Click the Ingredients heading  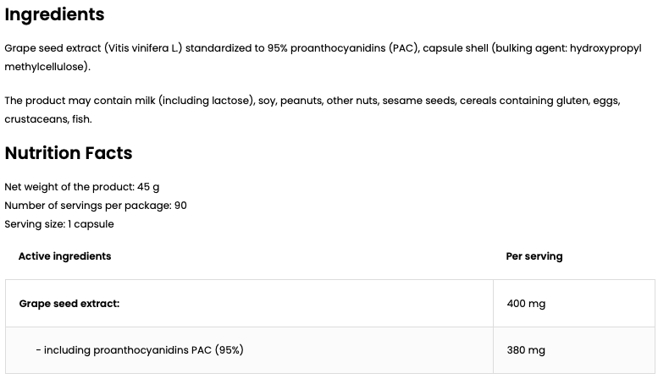54,14
